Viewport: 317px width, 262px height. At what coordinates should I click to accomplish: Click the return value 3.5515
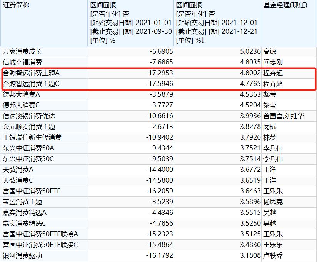(250, 213)
